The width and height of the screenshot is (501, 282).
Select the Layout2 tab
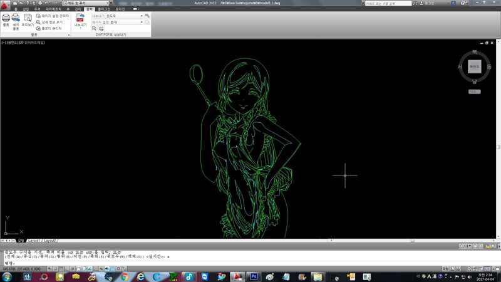tap(50, 241)
